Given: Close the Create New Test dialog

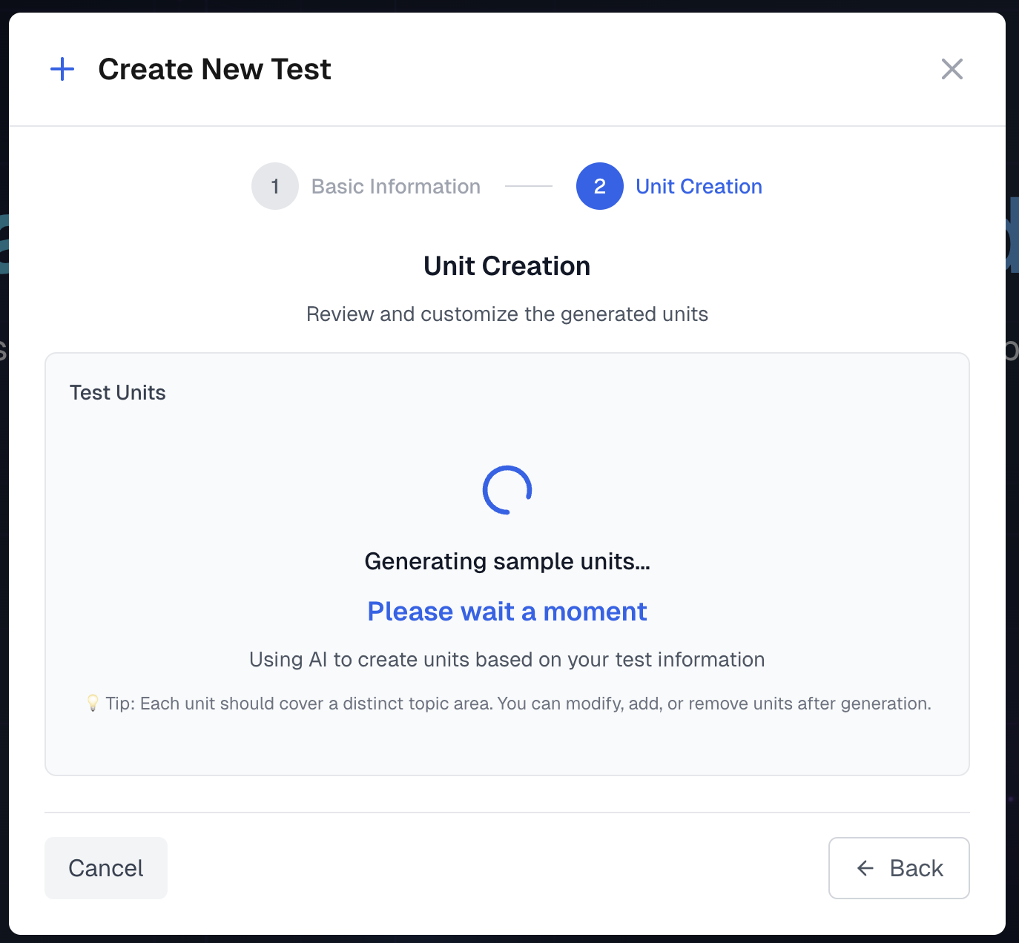Looking at the screenshot, I should click(952, 69).
